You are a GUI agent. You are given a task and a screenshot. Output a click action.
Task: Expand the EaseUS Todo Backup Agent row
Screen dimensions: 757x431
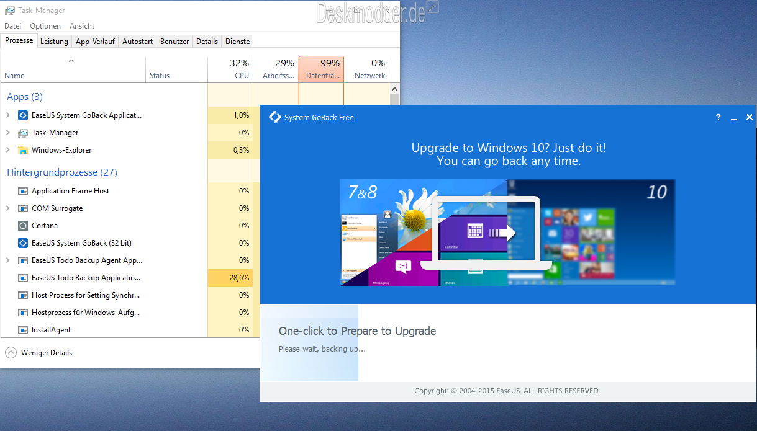tap(8, 260)
